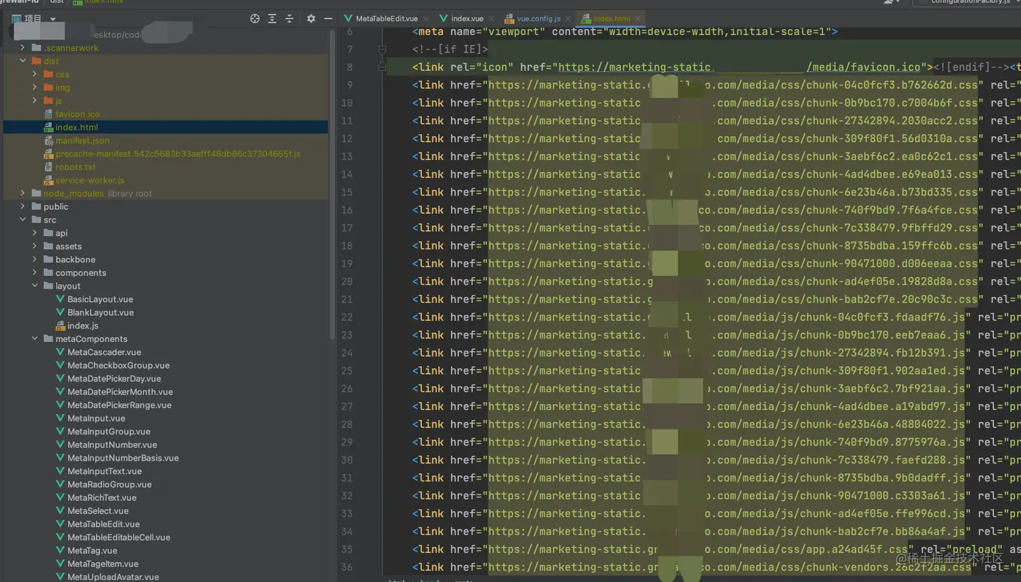Image resolution: width=1021 pixels, height=582 pixels.
Task: Click the <!--[if IE]> comment text
Action: click(x=450, y=49)
